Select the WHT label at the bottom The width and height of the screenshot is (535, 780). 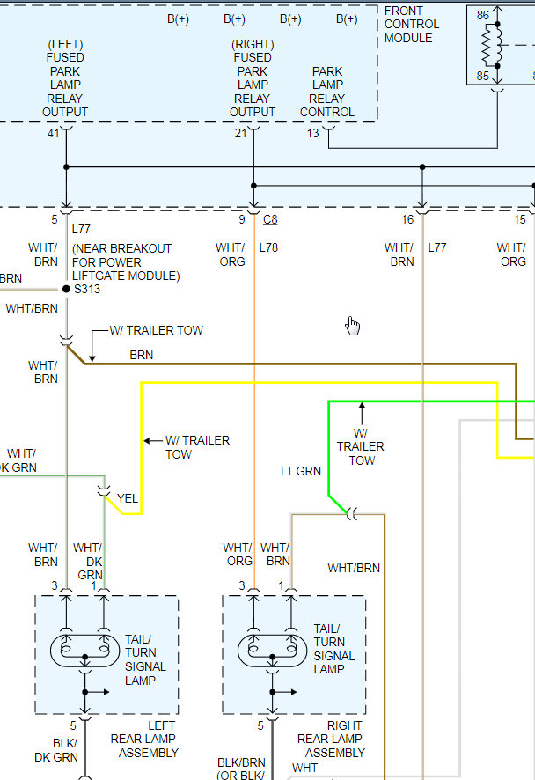[304, 768]
